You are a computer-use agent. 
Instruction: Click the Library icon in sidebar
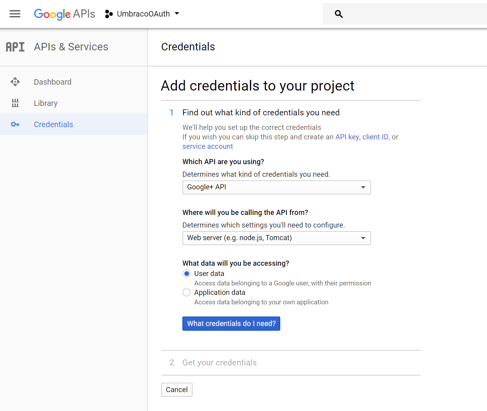pos(15,103)
